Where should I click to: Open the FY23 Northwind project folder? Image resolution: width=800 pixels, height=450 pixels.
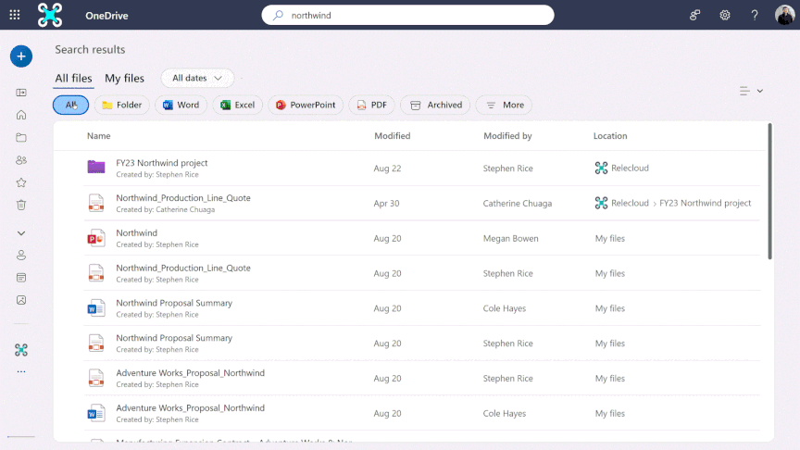pyautogui.click(x=162, y=163)
